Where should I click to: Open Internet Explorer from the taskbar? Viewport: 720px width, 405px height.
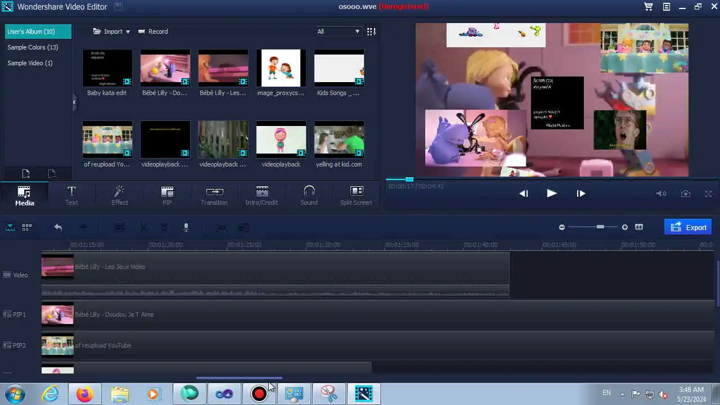pos(50,394)
